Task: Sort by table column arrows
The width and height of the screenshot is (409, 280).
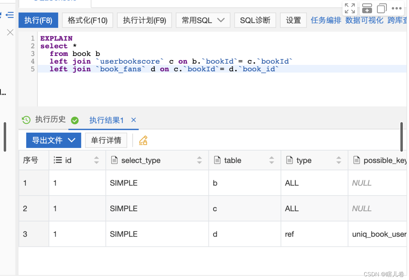Action: coord(271,160)
